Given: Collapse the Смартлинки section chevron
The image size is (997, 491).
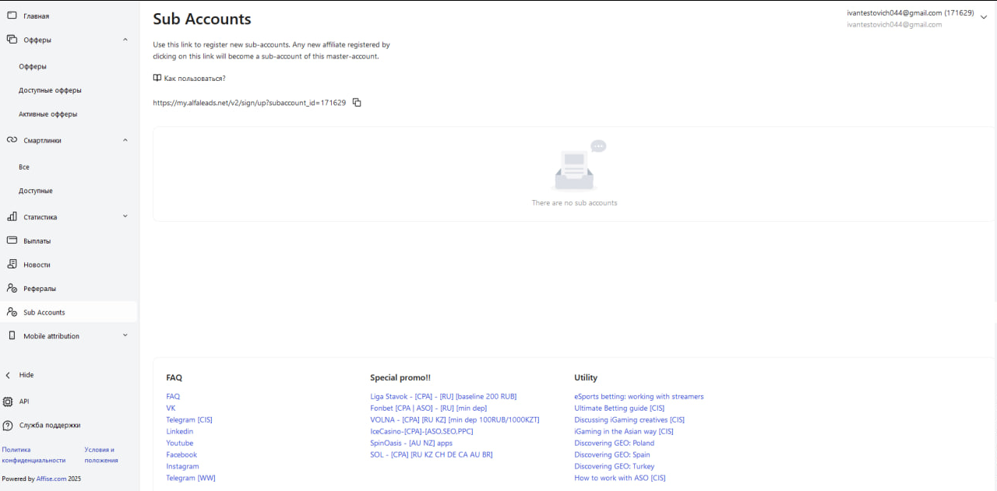Looking at the screenshot, I should (x=125, y=140).
